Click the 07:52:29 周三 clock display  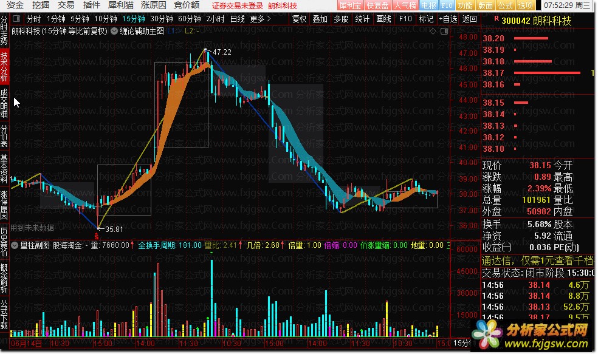[568, 5]
